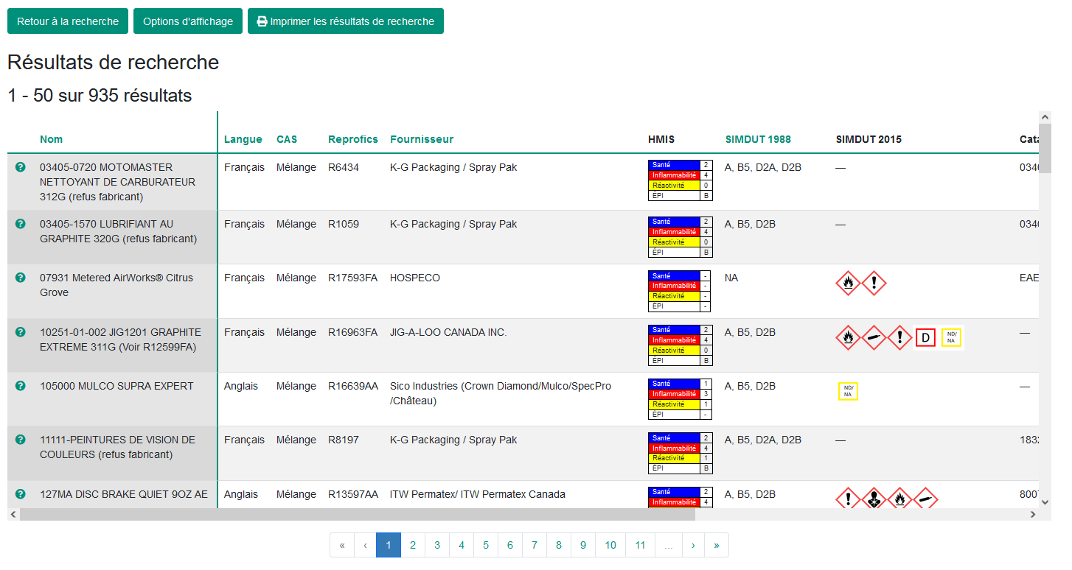Click health hazard pictogram in ITW Permatex row

pyautogui.click(x=874, y=499)
